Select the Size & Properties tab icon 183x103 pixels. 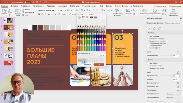coord(160,28)
